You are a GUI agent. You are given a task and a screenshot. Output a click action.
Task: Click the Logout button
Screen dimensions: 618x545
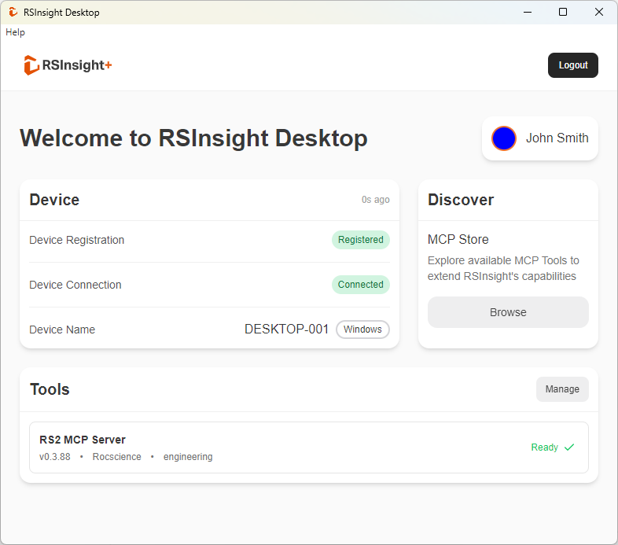pyautogui.click(x=572, y=65)
